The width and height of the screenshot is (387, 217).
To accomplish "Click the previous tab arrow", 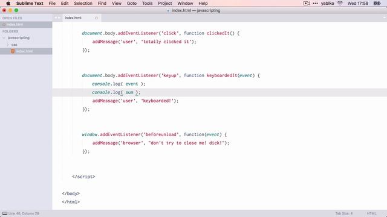I will (56, 17).
